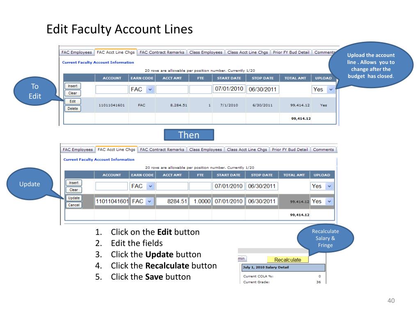The height and width of the screenshot is (315, 420).
Task: Expand Upload Yes dropdown in bottom edited row
Action: point(329,201)
